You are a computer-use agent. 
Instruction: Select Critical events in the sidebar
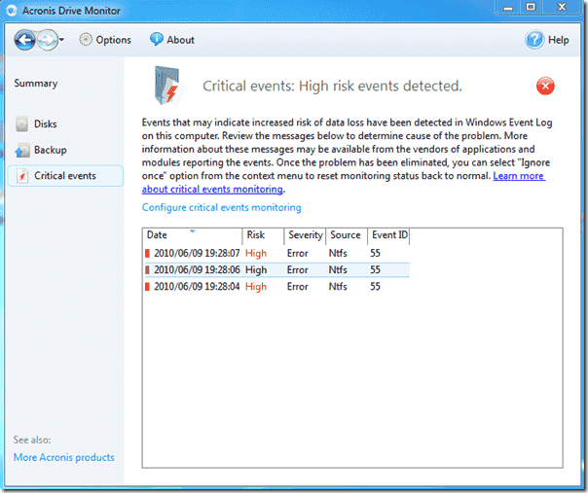65,176
